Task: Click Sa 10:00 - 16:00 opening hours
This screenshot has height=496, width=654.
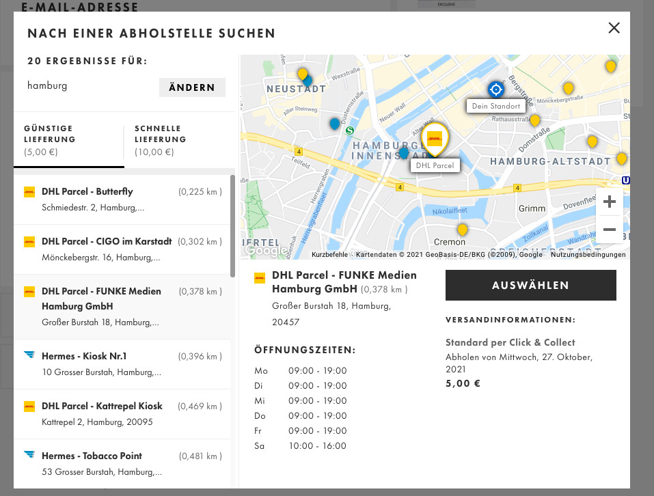Action: 300,445
